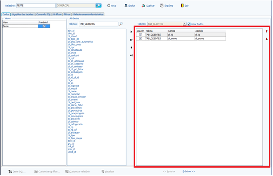Remove all fields with double left arrow
273x176 pixels.
[x=131, y=56]
